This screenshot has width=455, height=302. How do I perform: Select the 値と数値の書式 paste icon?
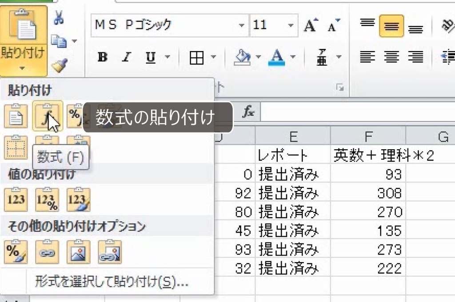point(47,199)
